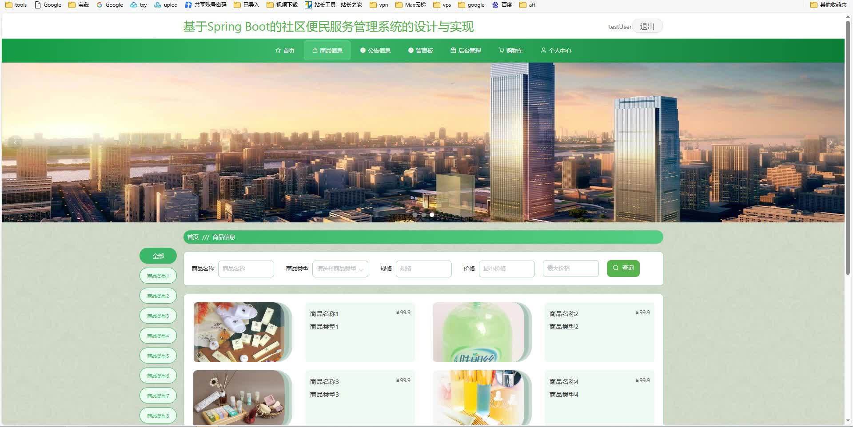The width and height of the screenshot is (853, 427).
Task: Filter by 商品类型1
Action: [158, 276]
